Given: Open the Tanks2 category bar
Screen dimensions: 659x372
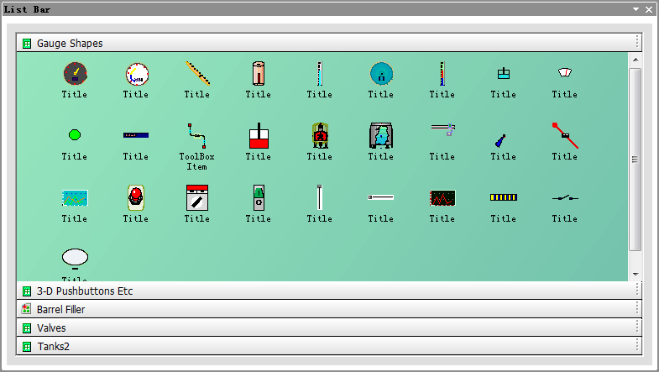Looking at the screenshot, I should tap(51, 346).
